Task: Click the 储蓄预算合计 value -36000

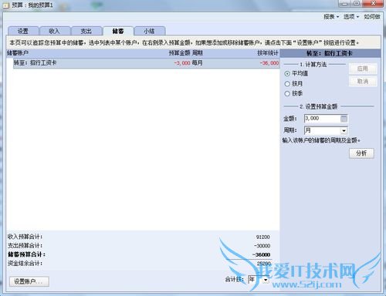Action: click(x=262, y=255)
